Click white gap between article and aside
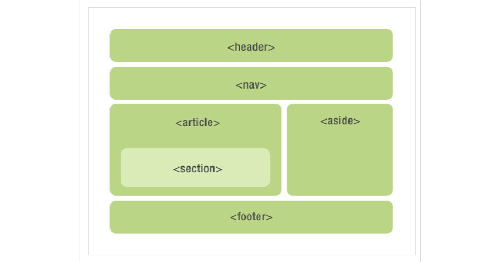Image resolution: width=499 pixels, height=262 pixels. pyautogui.click(x=284, y=149)
